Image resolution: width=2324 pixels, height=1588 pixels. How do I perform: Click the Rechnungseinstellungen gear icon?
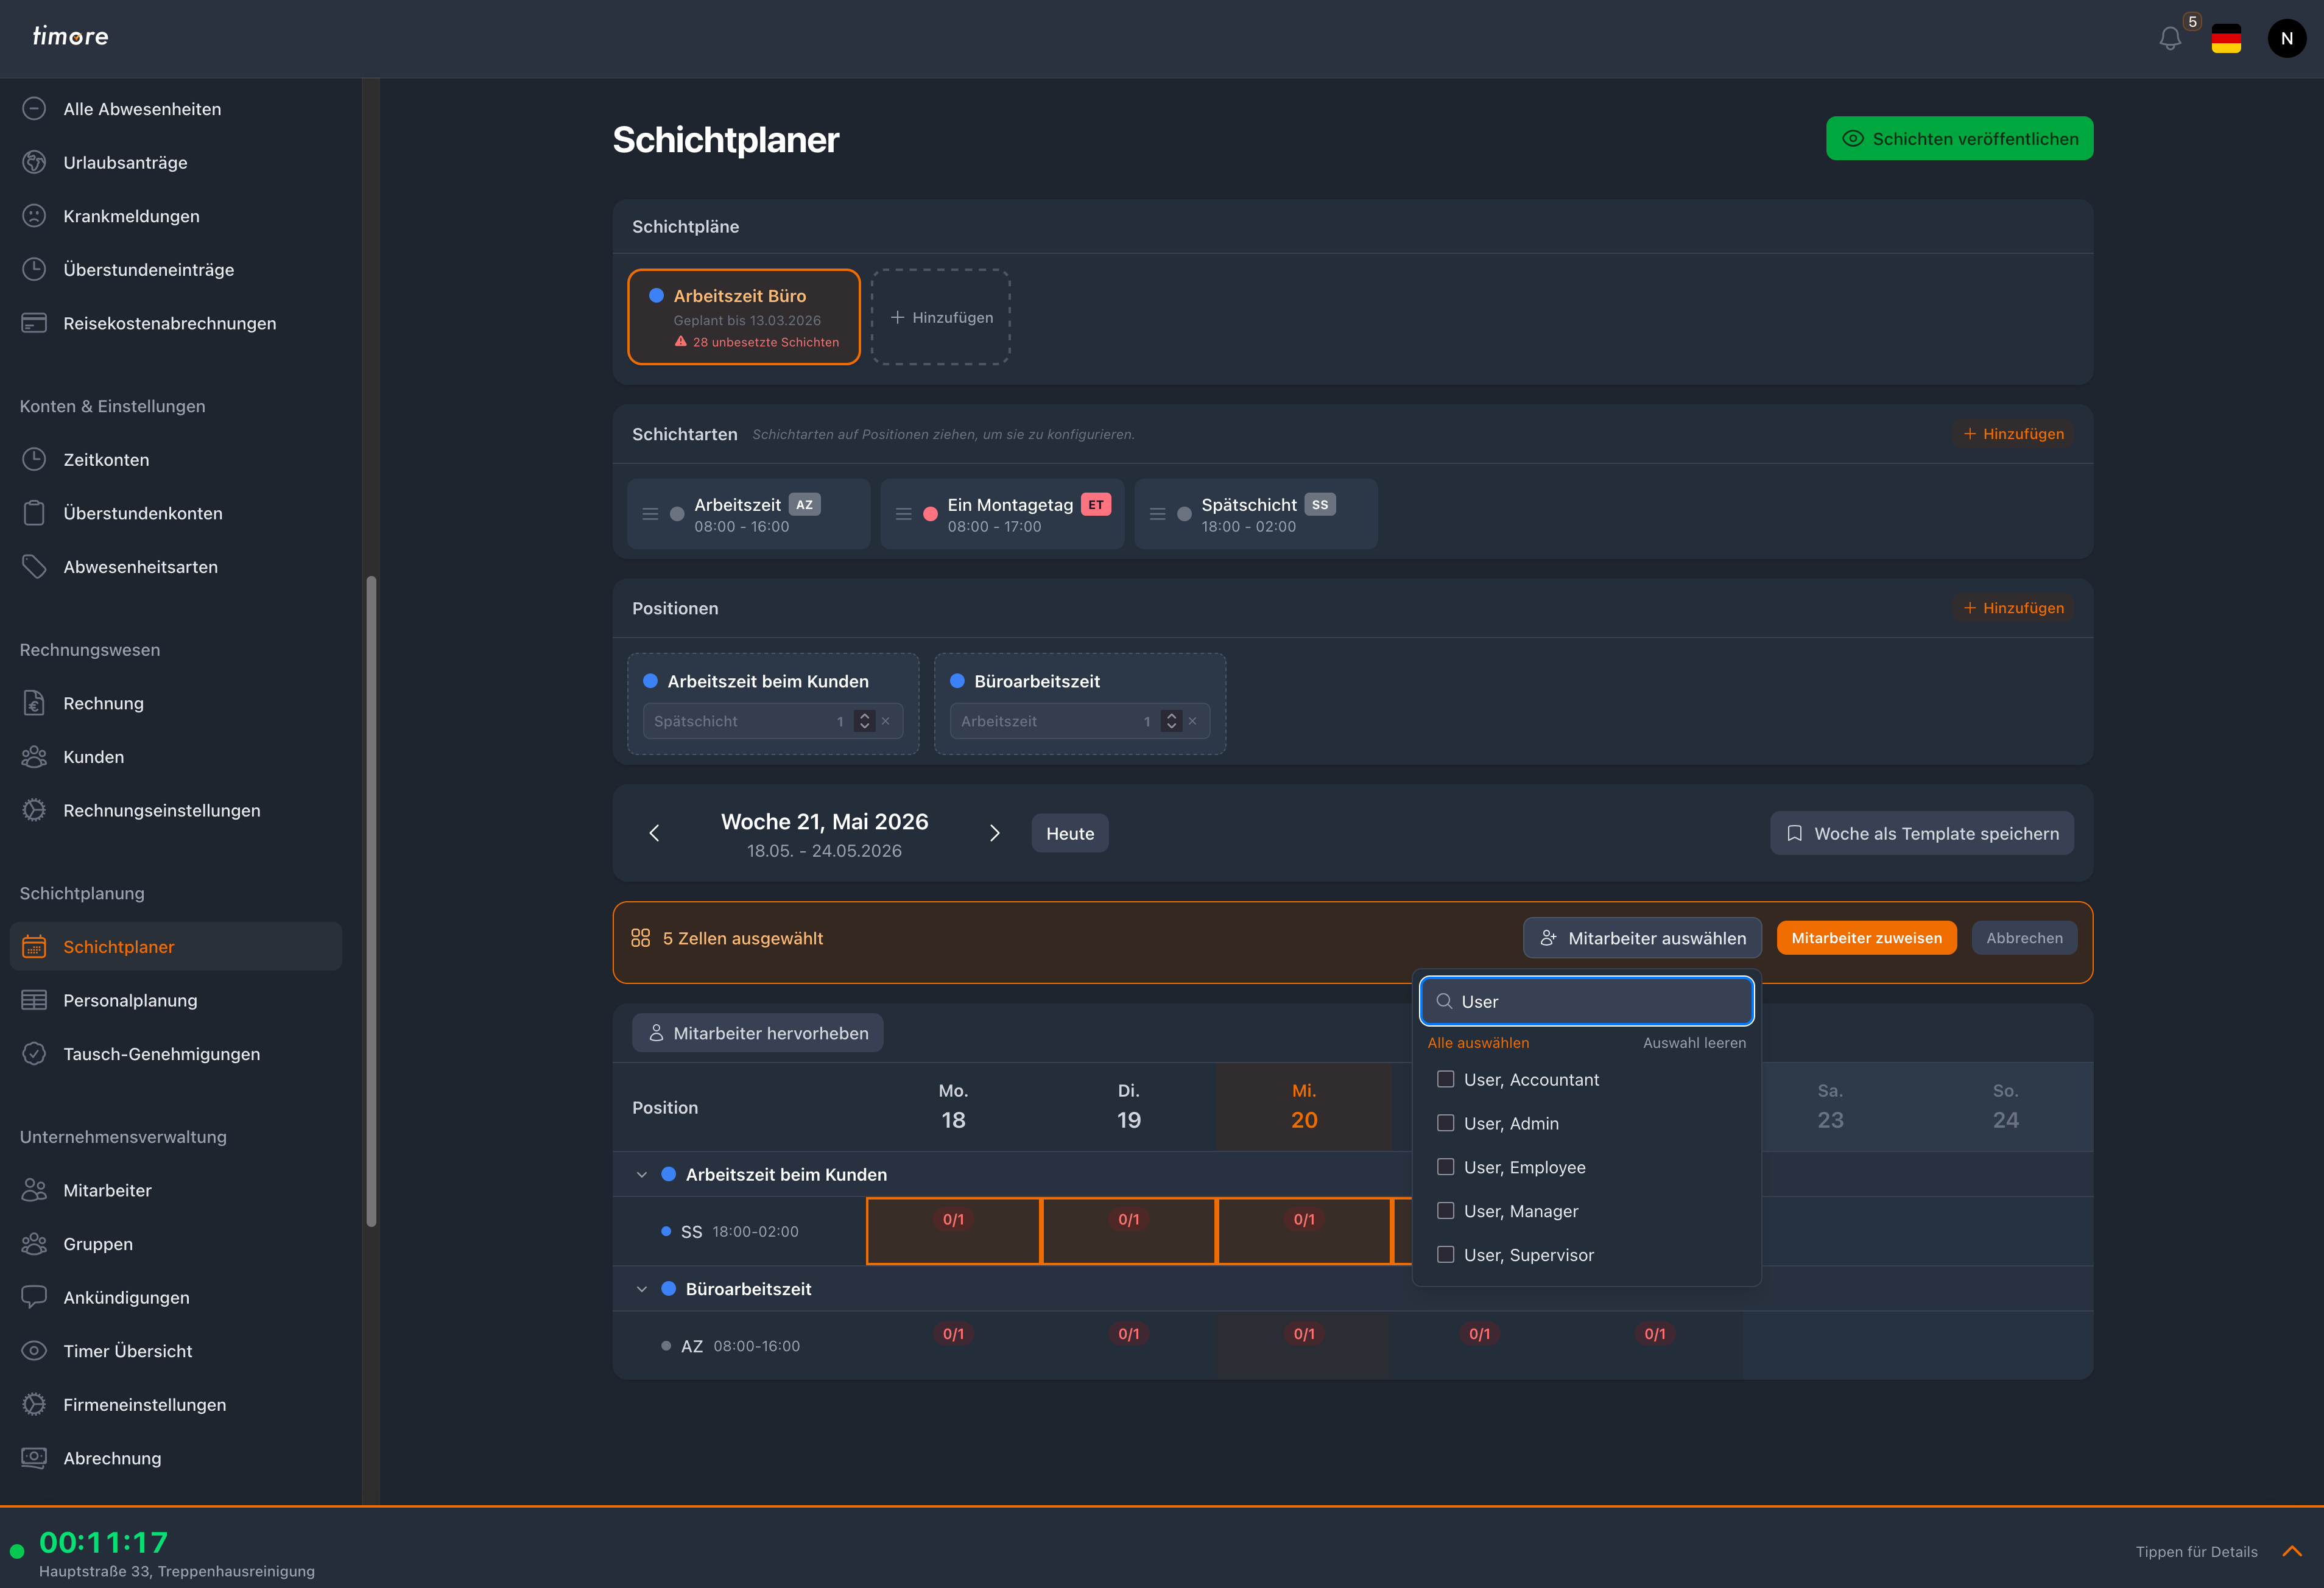pyautogui.click(x=34, y=810)
